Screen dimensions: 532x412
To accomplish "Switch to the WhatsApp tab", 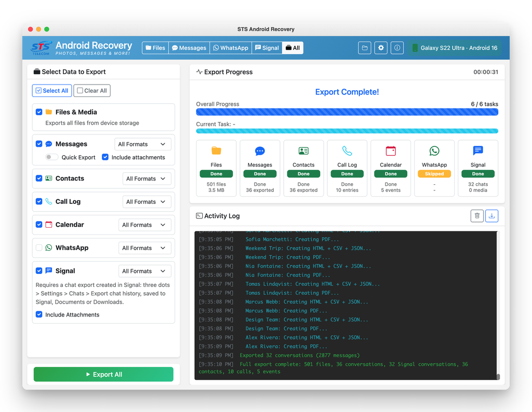I will tap(231, 48).
